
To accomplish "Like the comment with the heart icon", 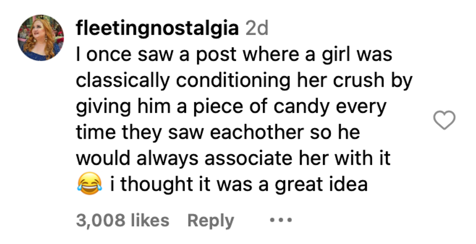I will (444, 120).
